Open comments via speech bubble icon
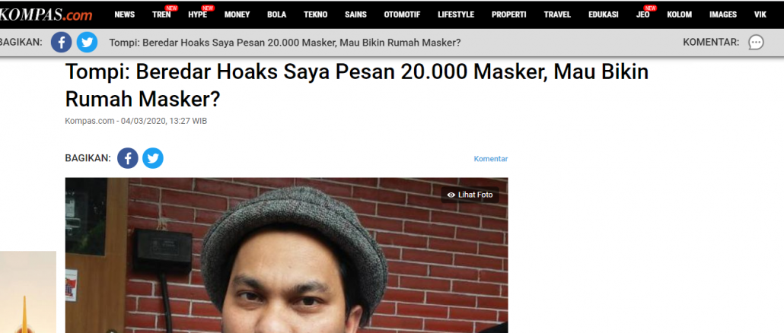The image size is (784, 333). (x=756, y=43)
